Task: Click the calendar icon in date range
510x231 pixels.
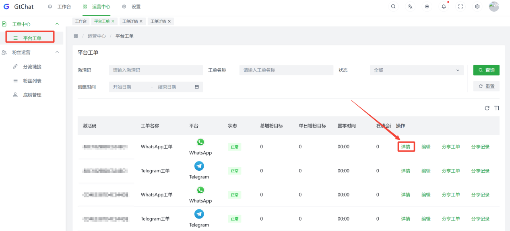Action: pyautogui.click(x=197, y=87)
